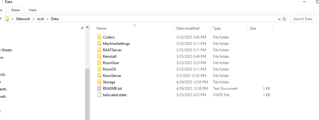Image resolution: width=319 pixels, height=120 pixels.
Task: Click File folder type in Codecs row
Action: [x=221, y=37]
